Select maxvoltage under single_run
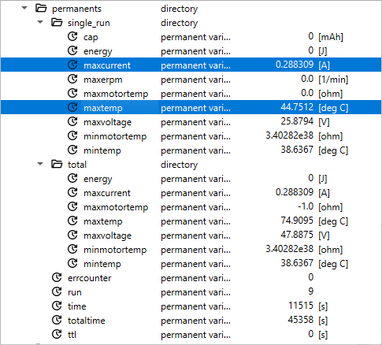The height and width of the screenshot is (345, 382). point(191,121)
